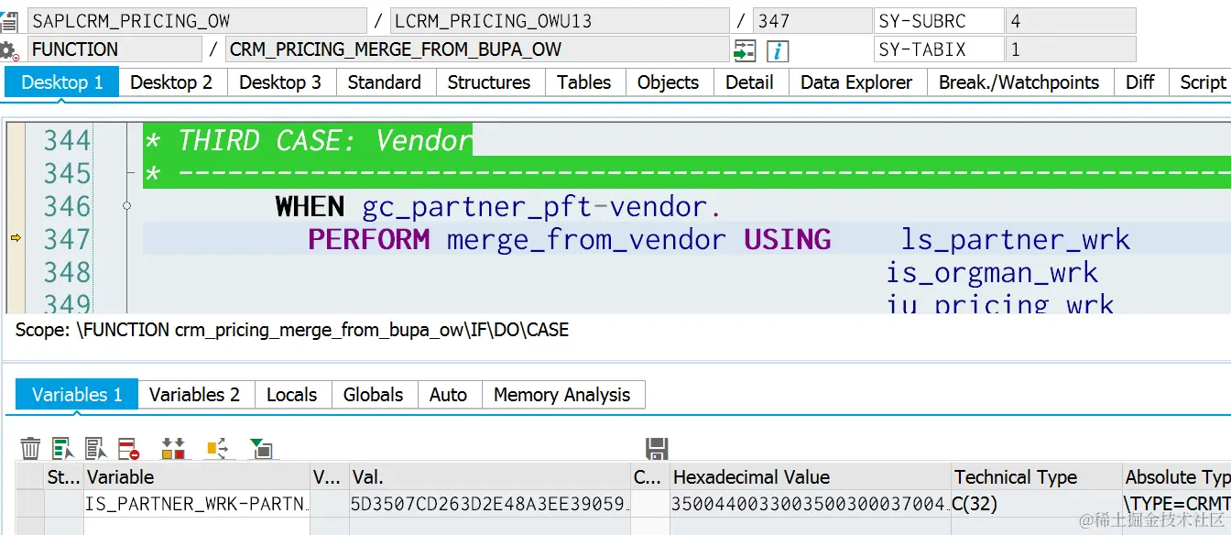
Task: Select the Variables 1 tab
Action: 77,395
